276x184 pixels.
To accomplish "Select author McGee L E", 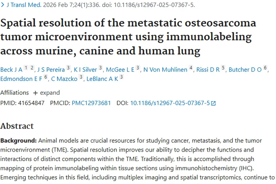I will click(120, 70).
